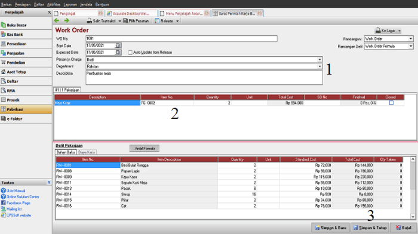Viewport: 418px width, 234px height.
Task: Expand Ke Layar dropdown arrow
Action: pyautogui.click(x=399, y=31)
